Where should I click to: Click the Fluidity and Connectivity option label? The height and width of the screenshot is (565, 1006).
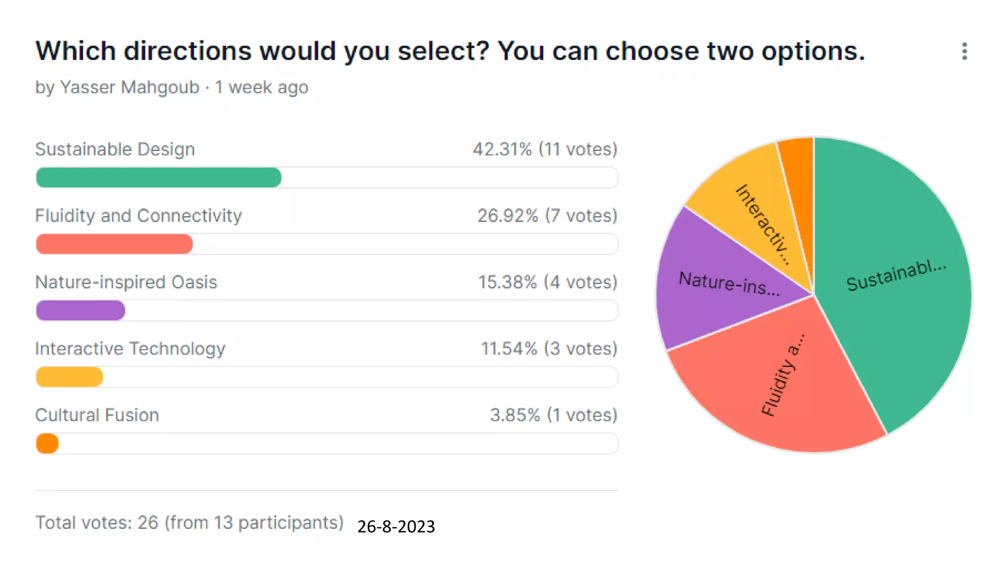click(139, 216)
